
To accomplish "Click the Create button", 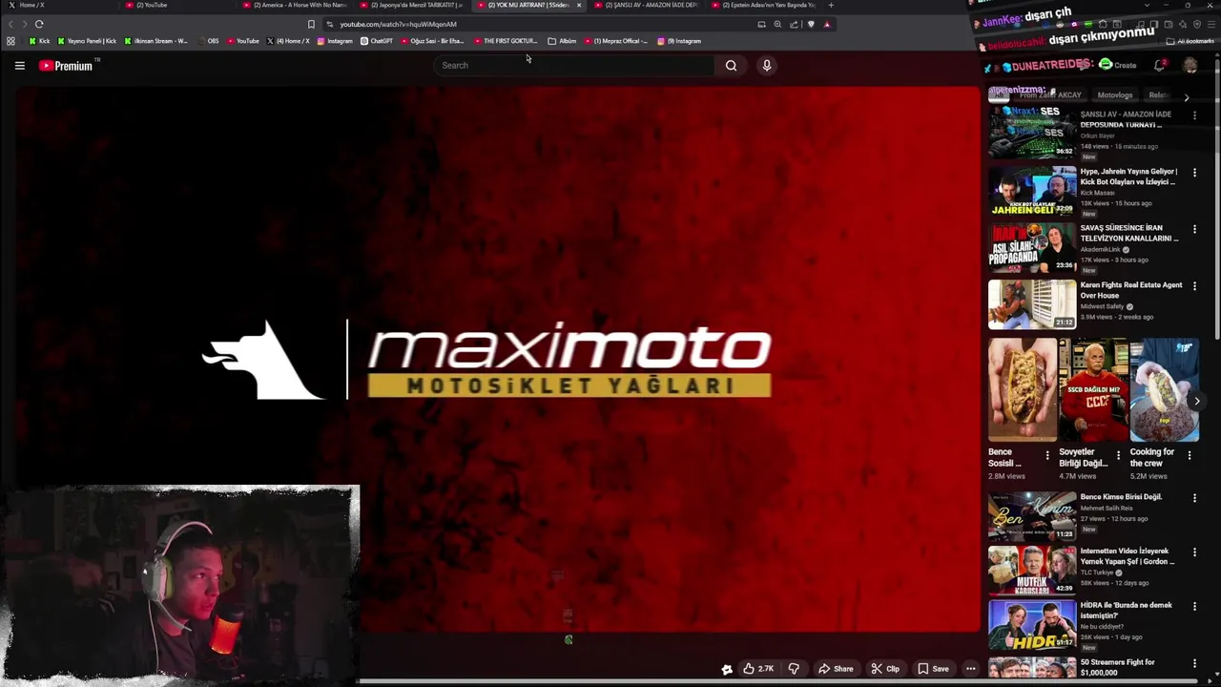I will (x=1117, y=65).
